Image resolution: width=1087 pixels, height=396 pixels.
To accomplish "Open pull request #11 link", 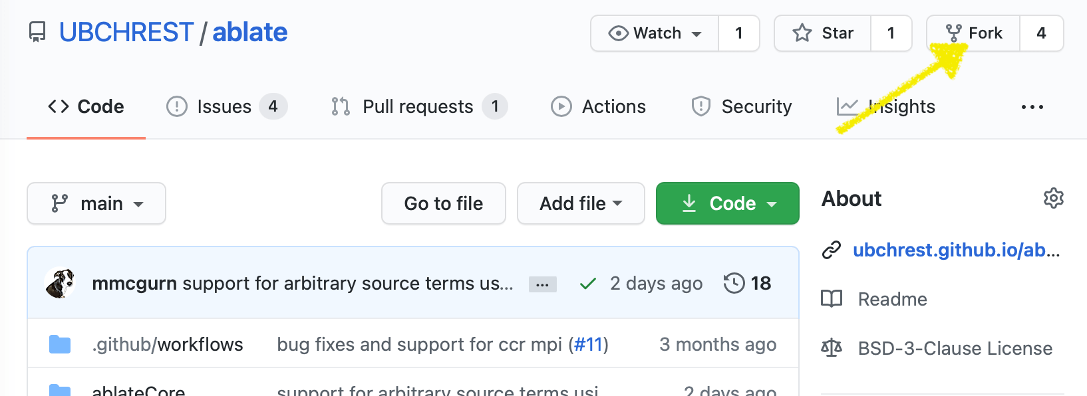I will tap(588, 344).
